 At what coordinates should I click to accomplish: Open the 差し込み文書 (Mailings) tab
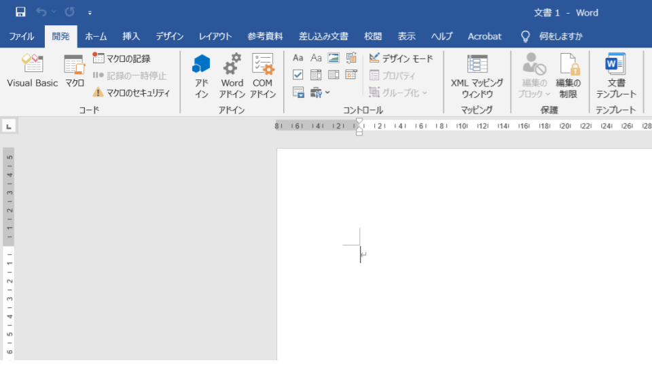(323, 37)
